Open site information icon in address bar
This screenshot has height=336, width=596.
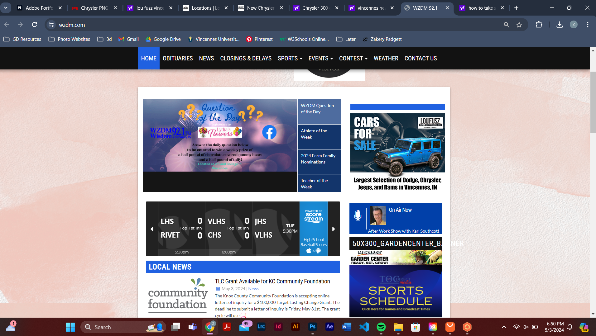(x=51, y=25)
